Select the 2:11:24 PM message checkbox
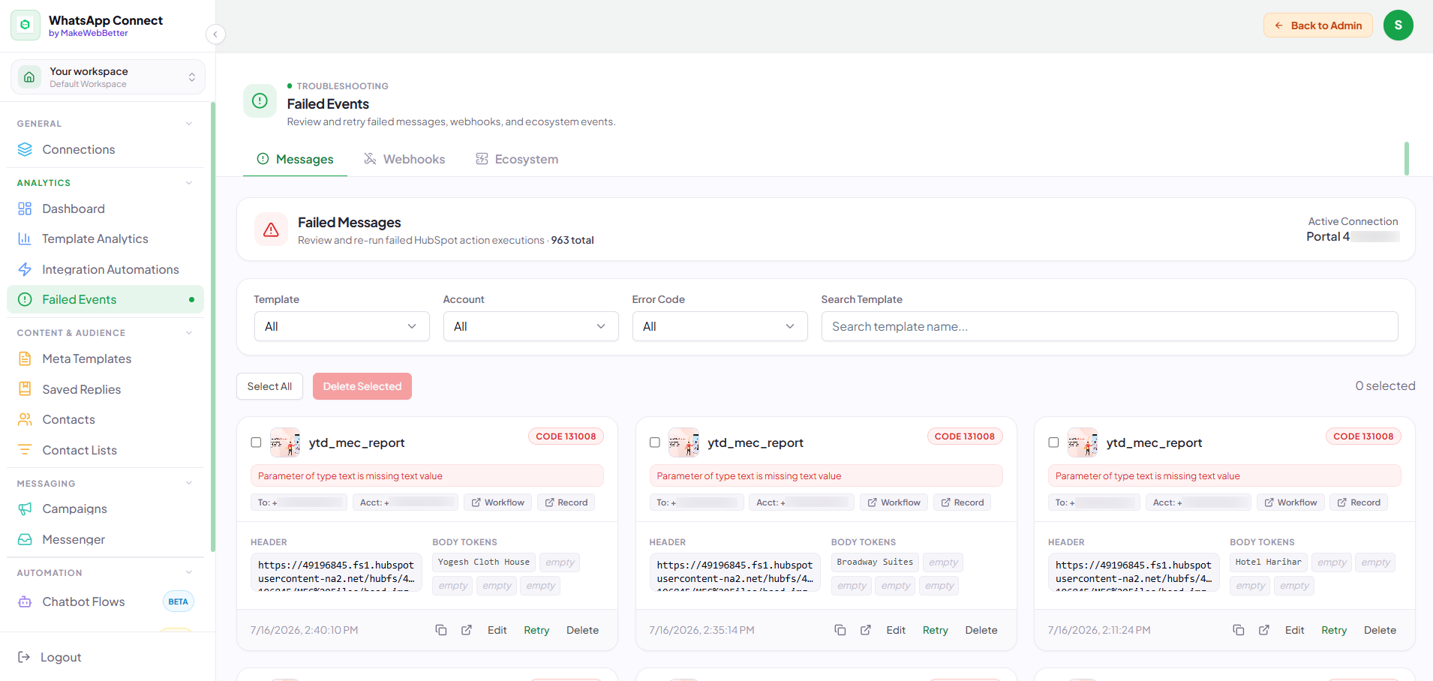The height and width of the screenshot is (681, 1433). pos(1053,442)
